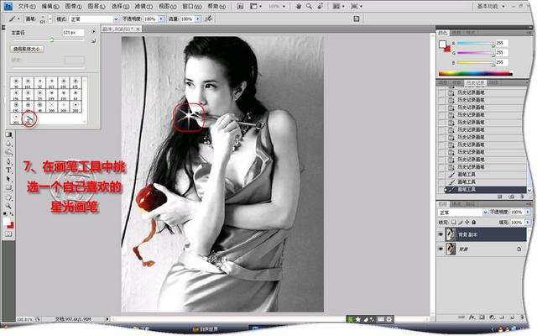The width and height of the screenshot is (537, 336).
Task: Open the brush preset picker dropdown arrow
Action: [x=50, y=18]
